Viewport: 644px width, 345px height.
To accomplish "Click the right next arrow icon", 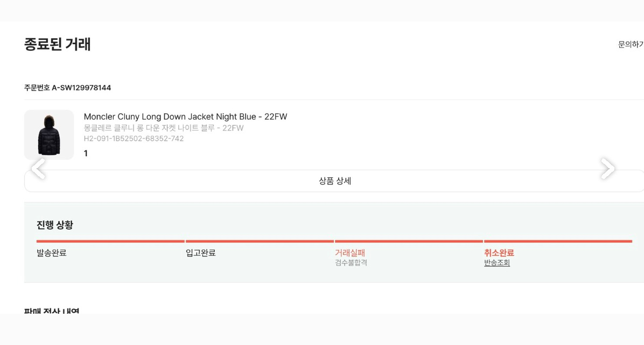I will [x=607, y=169].
